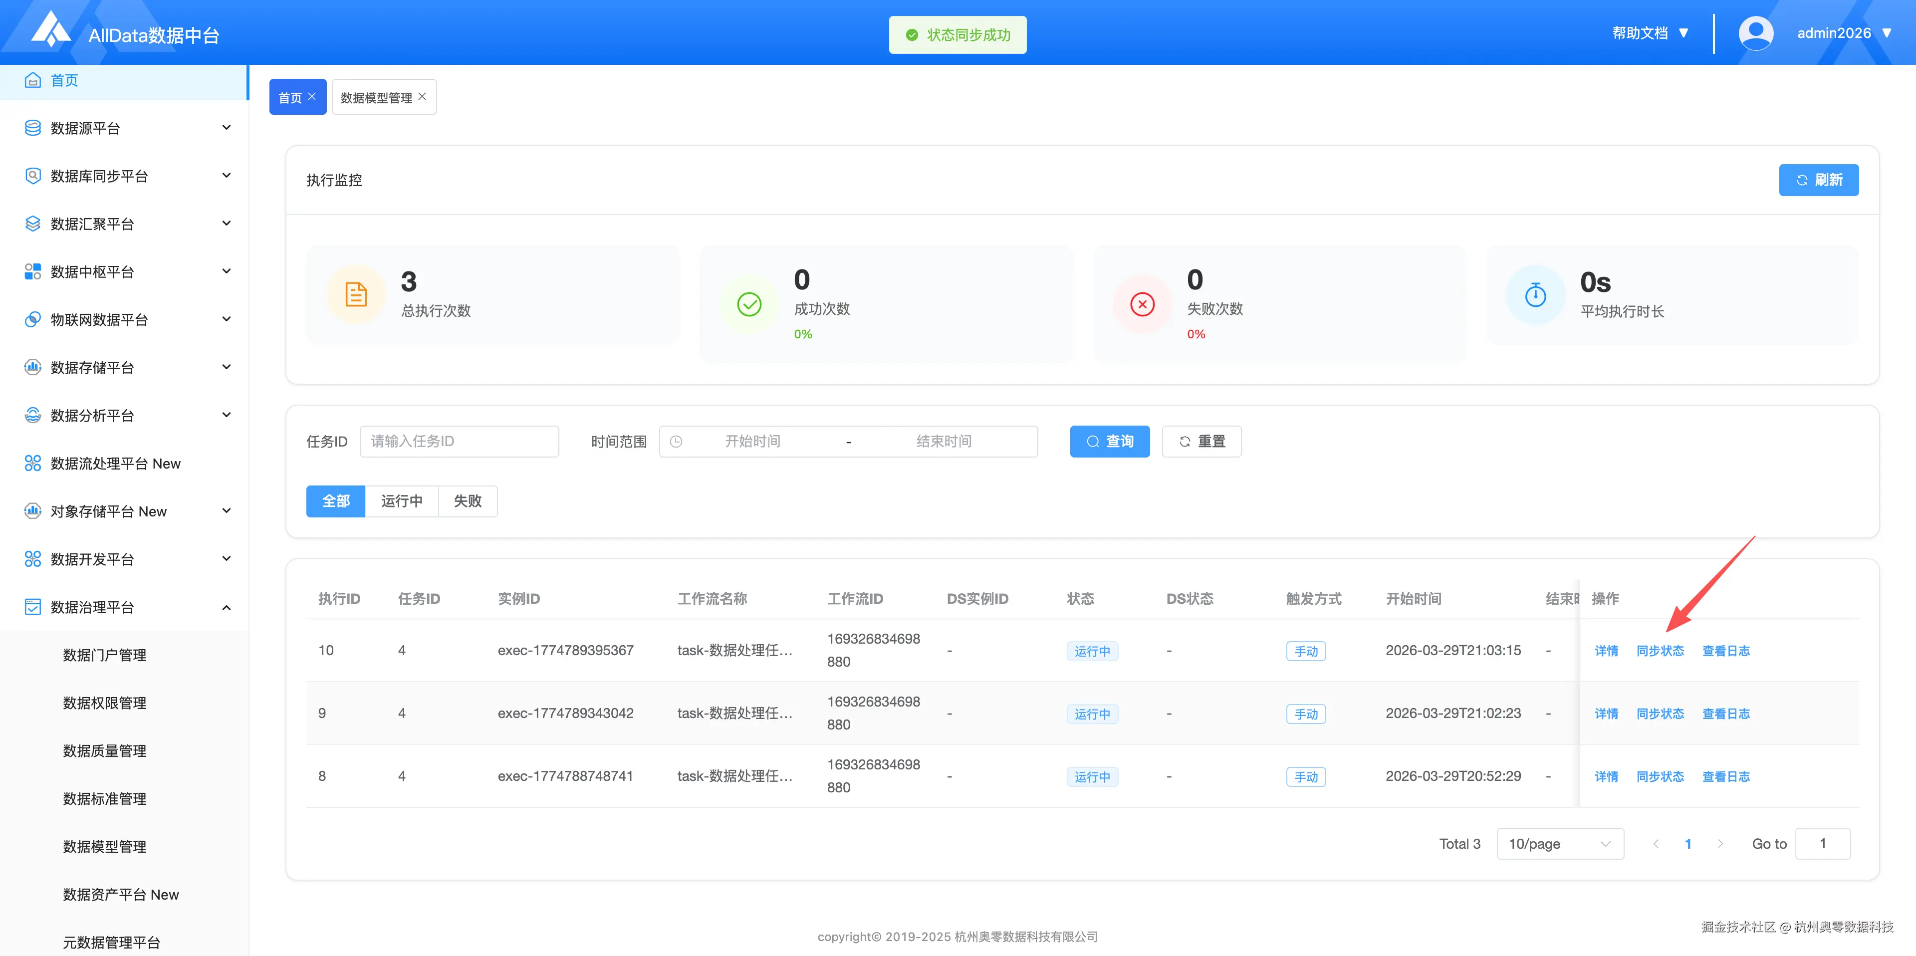Screen dimensions: 1916x956
Task: Click the home icon beside 首页
Action: 33,80
